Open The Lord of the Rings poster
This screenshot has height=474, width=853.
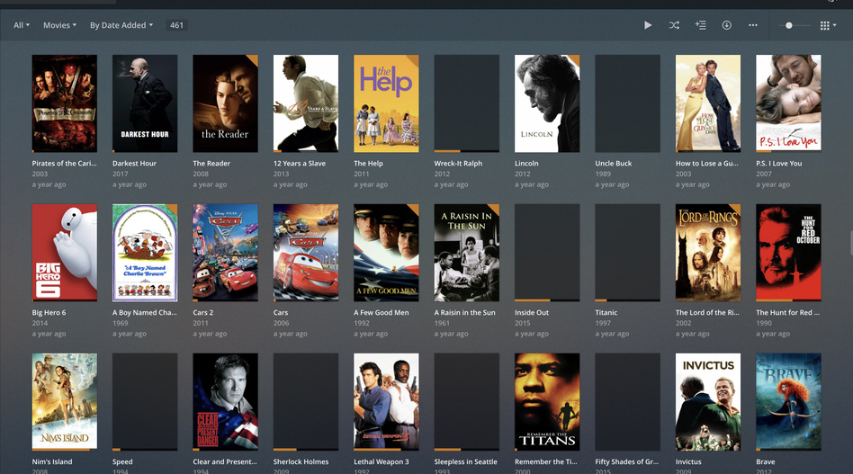click(708, 253)
